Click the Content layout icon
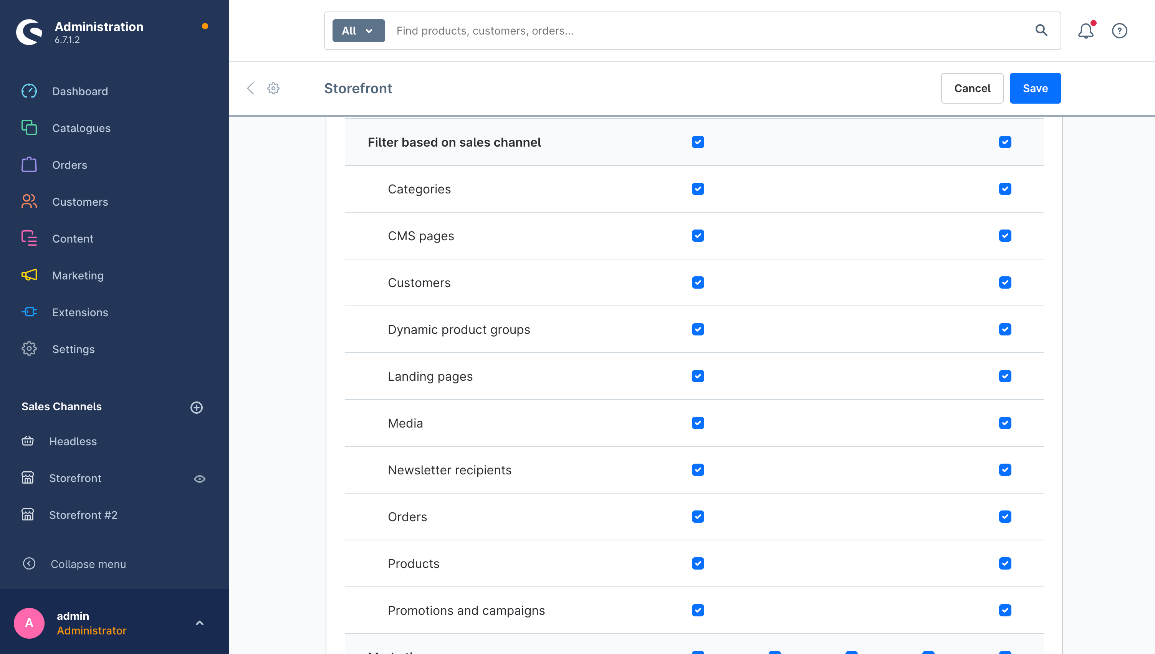 tap(29, 238)
